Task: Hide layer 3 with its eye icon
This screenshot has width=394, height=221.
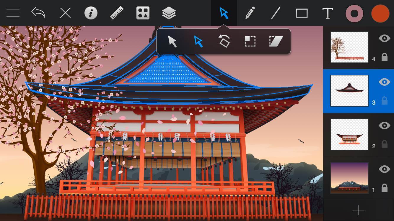Action: click(384, 82)
